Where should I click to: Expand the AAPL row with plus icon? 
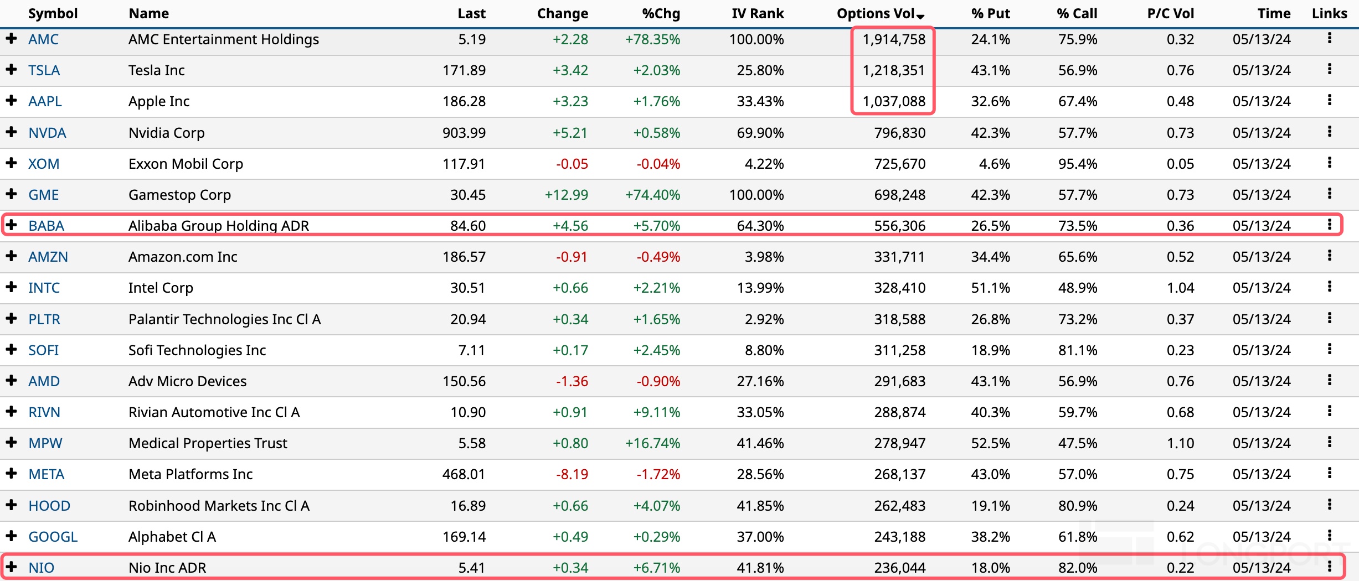[x=11, y=101]
